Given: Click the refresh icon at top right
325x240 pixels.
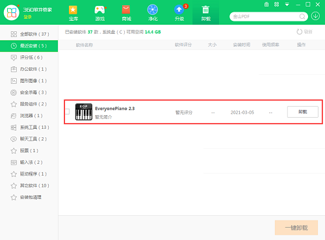Looking at the screenshot, I should 299,32.
